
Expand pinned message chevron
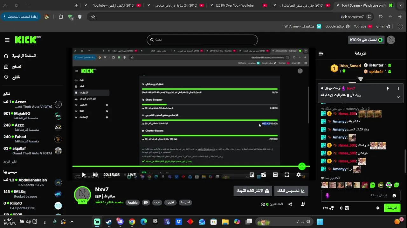click(x=398, y=97)
